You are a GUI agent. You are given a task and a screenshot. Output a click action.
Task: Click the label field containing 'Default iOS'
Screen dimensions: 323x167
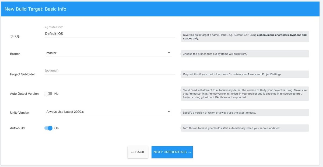tap(110, 34)
